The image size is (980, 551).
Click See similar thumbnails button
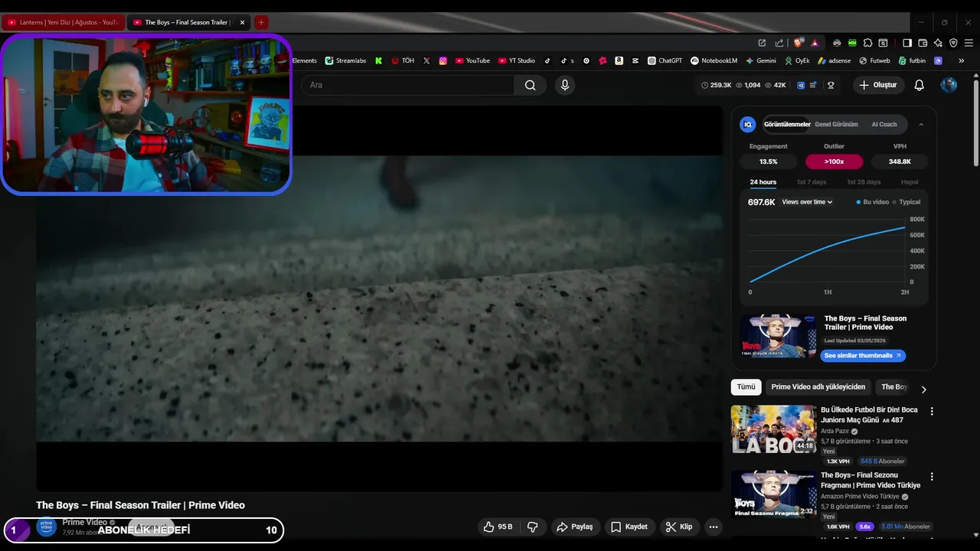tap(863, 356)
